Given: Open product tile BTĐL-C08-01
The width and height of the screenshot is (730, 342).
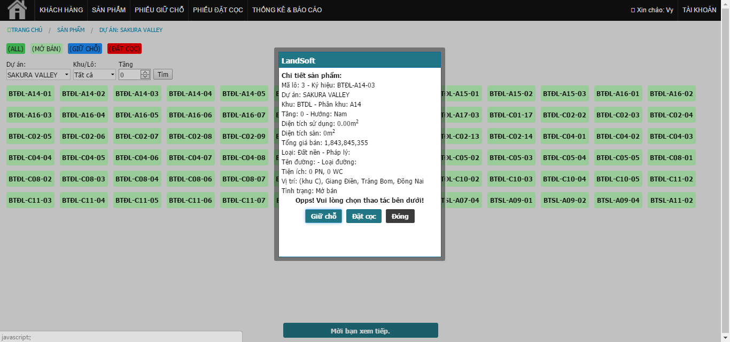Looking at the screenshot, I should pos(672,158).
